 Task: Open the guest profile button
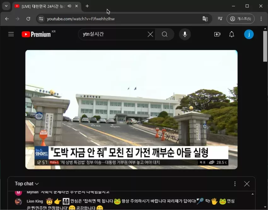coord(241,19)
